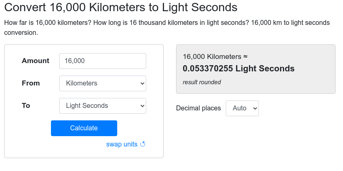
Task: Click the chevron arrow on Kilometers select
Action: click(143, 83)
